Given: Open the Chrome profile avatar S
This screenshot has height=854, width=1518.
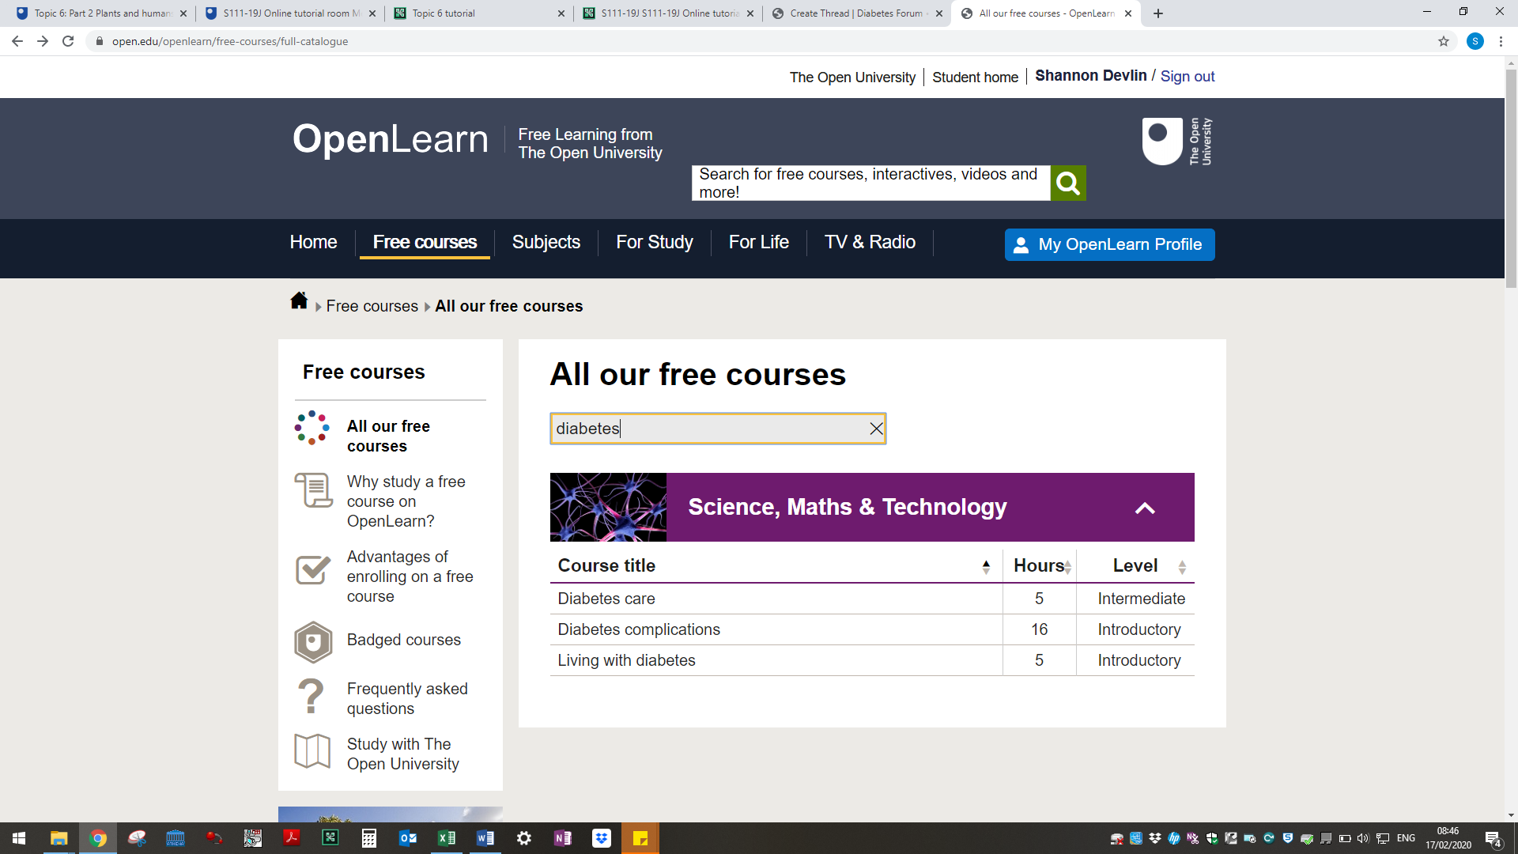Looking at the screenshot, I should [1475, 41].
